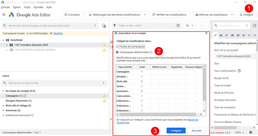
Task: Click warning icon on Groupes d'annonces row
Action: [104, 101]
